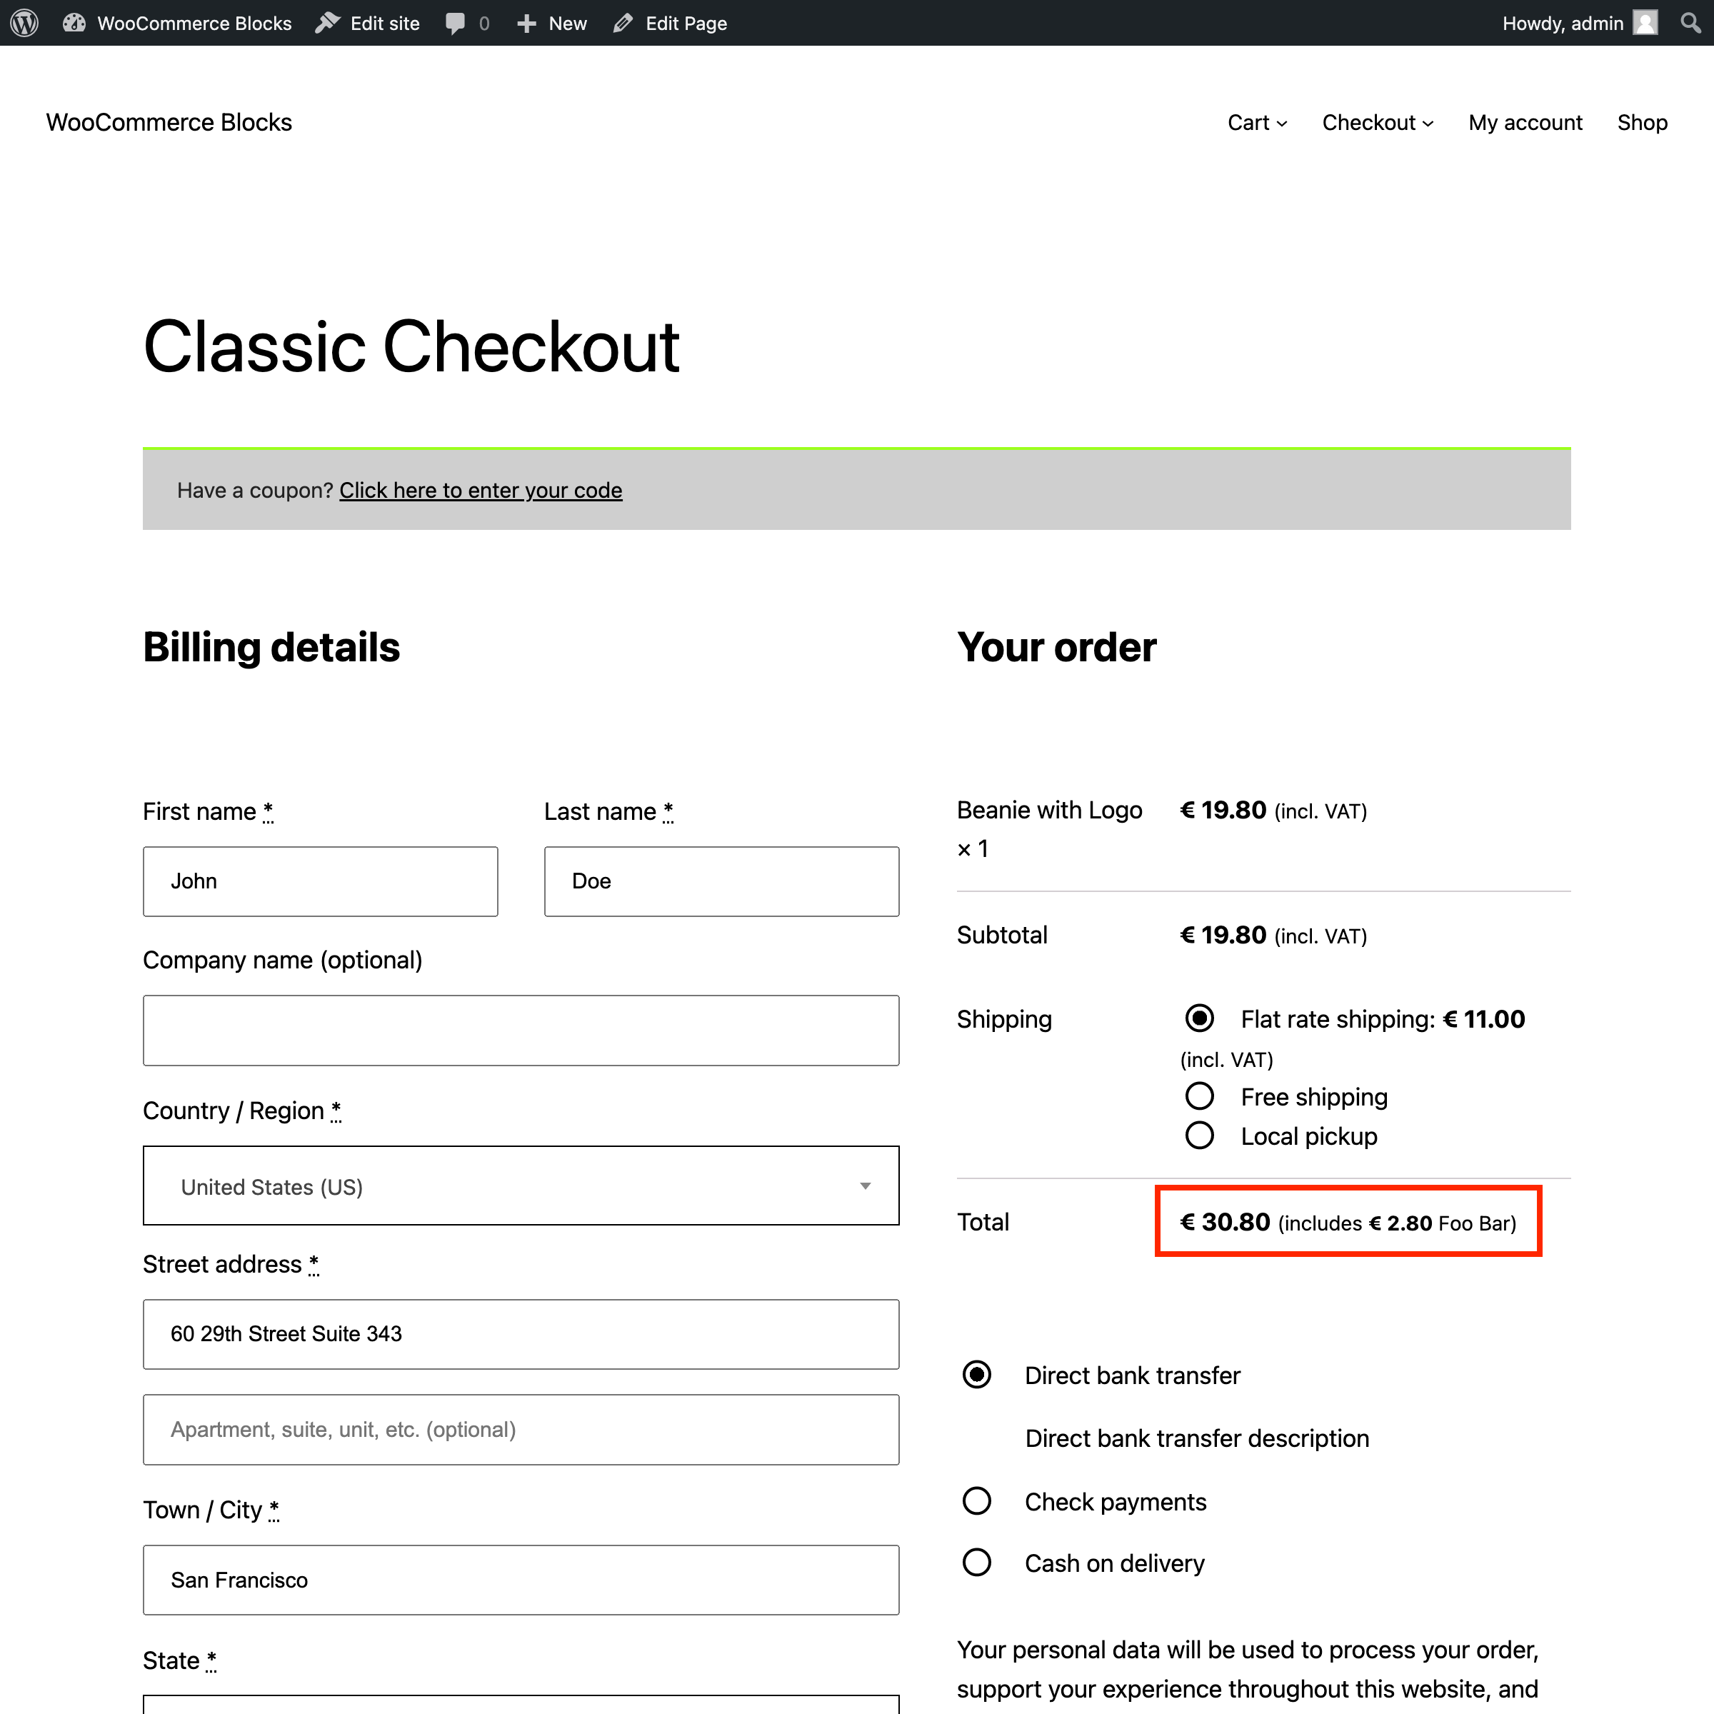
Task: Open the Country / Region selector
Action: tap(521, 1186)
